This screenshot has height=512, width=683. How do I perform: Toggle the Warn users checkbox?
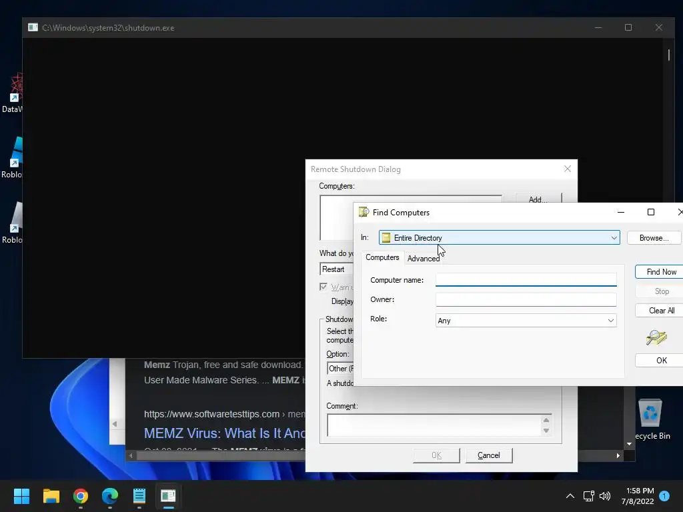323,287
